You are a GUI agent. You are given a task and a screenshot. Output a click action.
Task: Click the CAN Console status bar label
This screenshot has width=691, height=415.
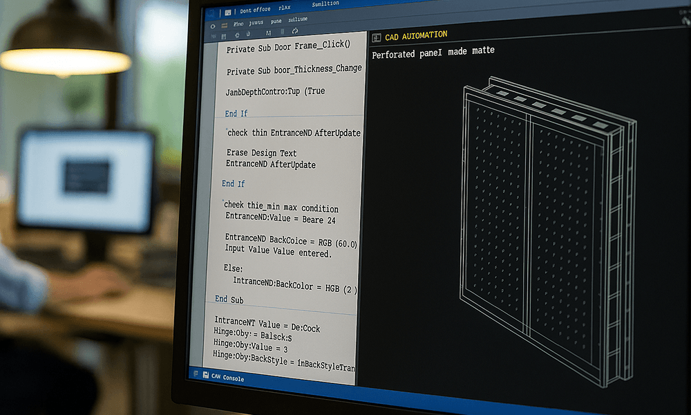(228, 379)
